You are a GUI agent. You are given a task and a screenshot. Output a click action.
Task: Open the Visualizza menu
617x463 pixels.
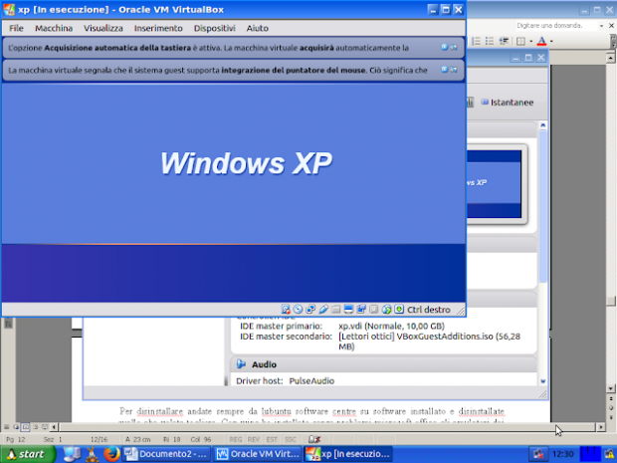103,29
